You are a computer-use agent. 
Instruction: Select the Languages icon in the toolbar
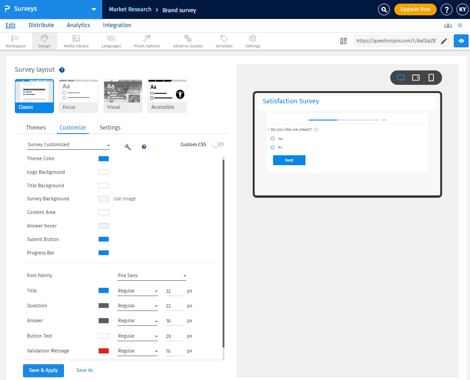[x=111, y=41]
